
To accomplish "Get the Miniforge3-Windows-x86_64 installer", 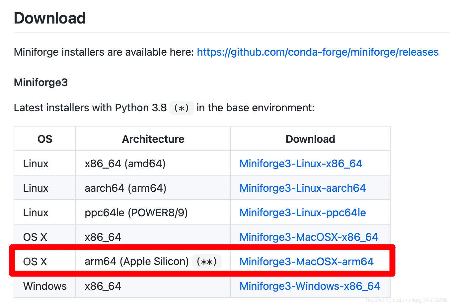I will (310, 286).
